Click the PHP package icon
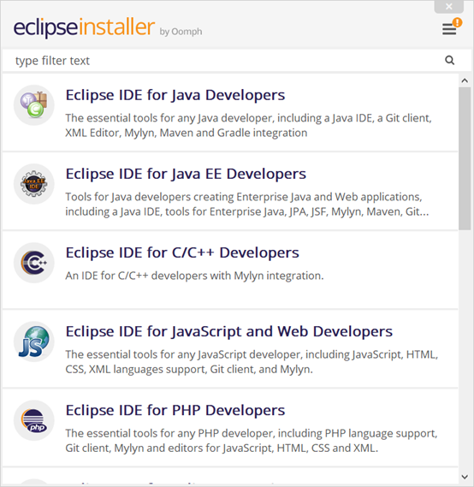The image size is (474, 487). 34,420
